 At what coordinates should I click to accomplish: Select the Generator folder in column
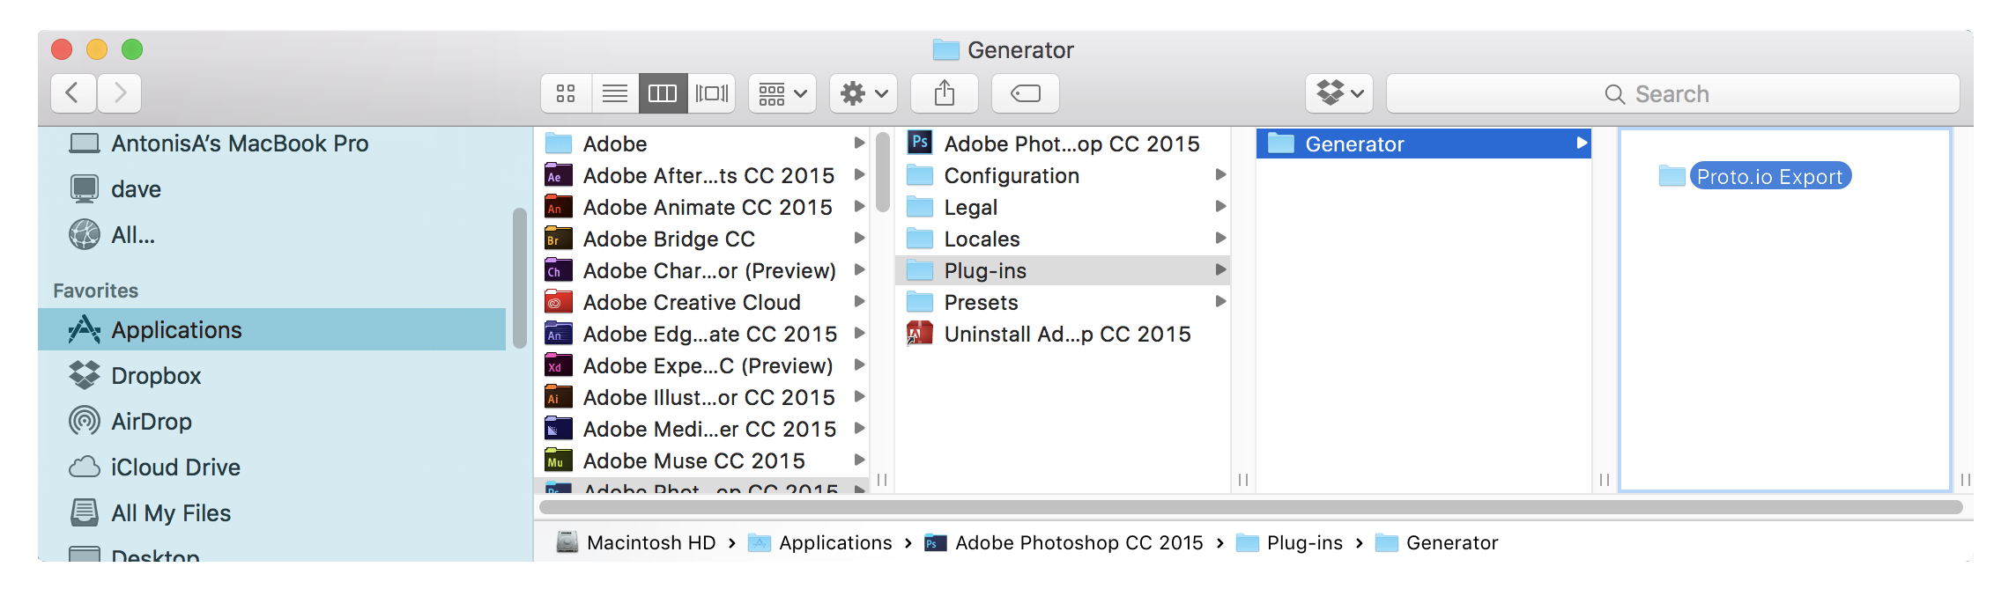click(x=1424, y=144)
